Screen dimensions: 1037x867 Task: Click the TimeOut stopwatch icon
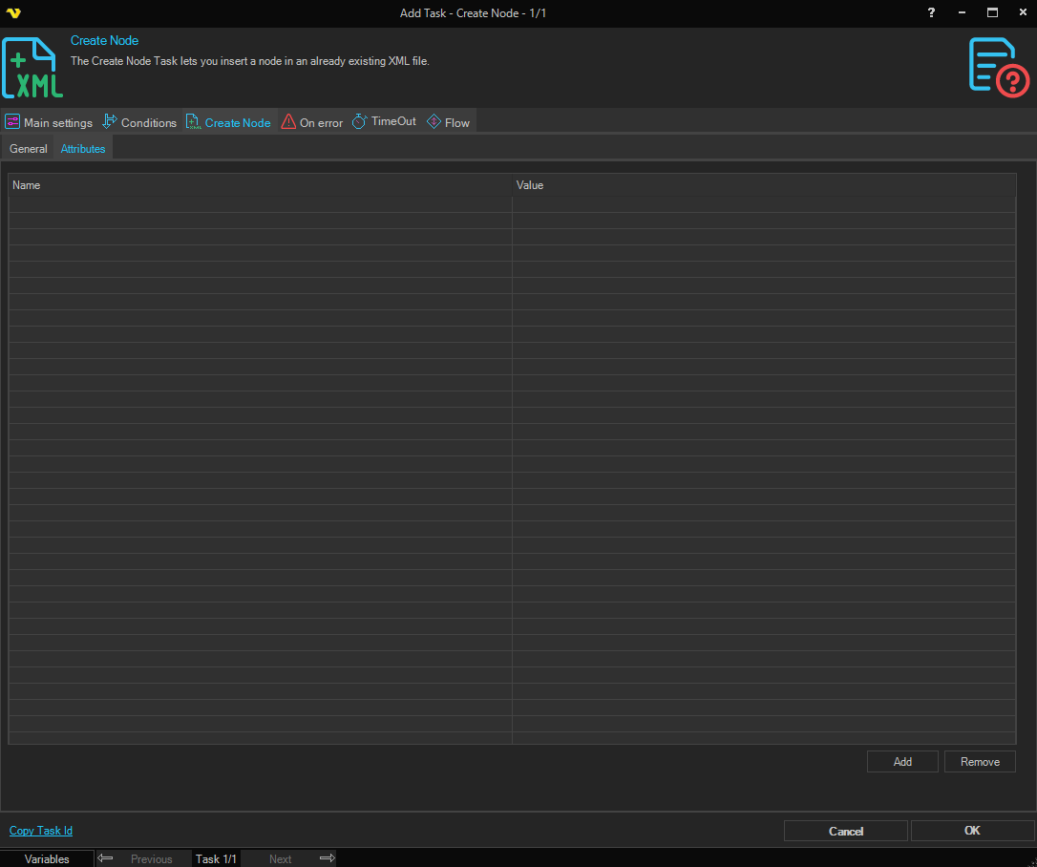pos(360,122)
